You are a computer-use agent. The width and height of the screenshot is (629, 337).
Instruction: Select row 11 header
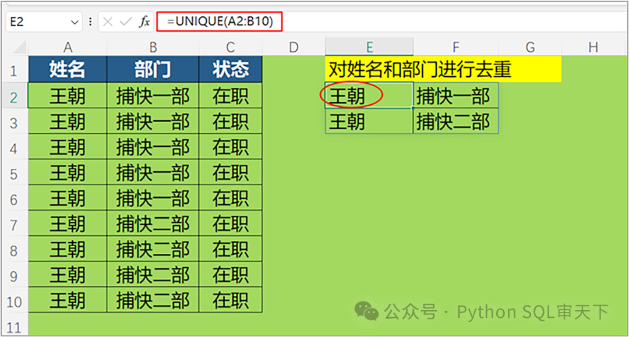[x=15, y=326]
